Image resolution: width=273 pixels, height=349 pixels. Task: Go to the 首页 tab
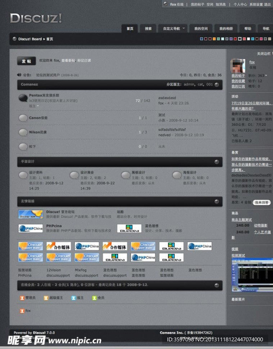point(130,28)
